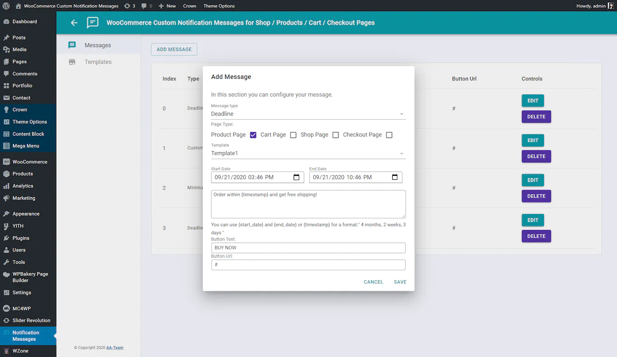The image size is (617, 357).
Task: Click the WooCommerce icon in sidebar
Action: (6, 162)
